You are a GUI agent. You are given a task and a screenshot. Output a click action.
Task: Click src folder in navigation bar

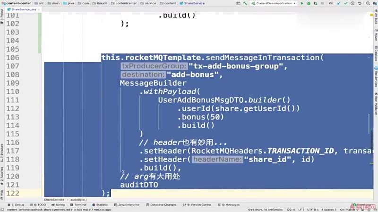pos(39,3)
